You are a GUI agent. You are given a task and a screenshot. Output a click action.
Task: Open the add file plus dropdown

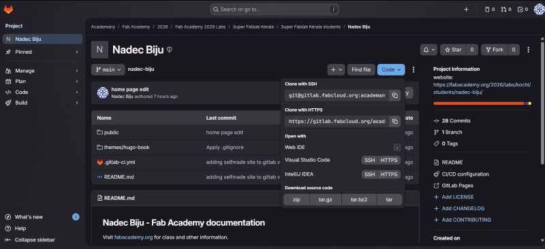(336, 69)
